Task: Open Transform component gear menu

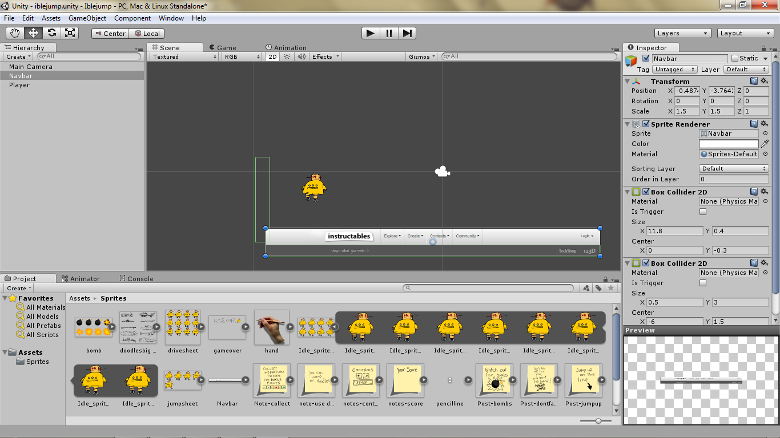Action: coord(764,81)
